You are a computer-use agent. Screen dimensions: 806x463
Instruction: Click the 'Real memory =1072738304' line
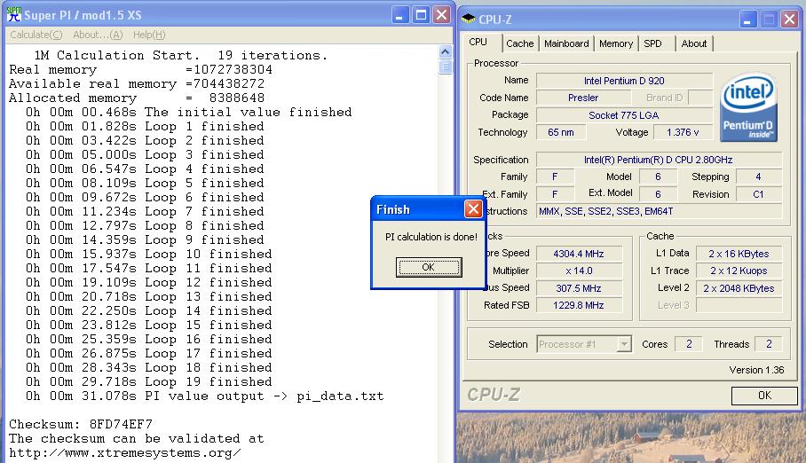tap(141, 69)
